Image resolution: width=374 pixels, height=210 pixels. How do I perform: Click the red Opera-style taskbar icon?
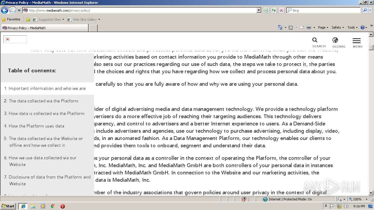tap(63, 206)
